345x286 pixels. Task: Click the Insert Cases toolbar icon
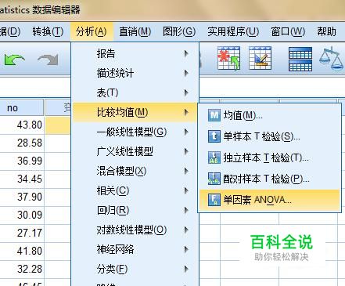228,58
